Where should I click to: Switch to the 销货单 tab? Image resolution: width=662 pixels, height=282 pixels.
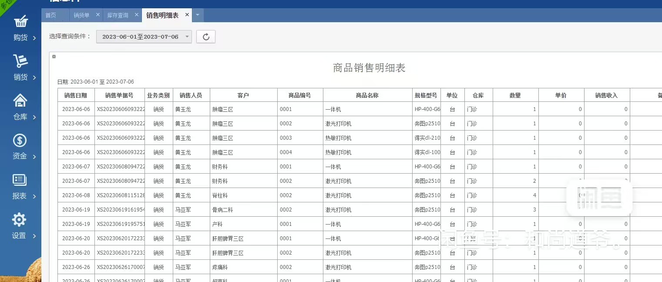81,15
